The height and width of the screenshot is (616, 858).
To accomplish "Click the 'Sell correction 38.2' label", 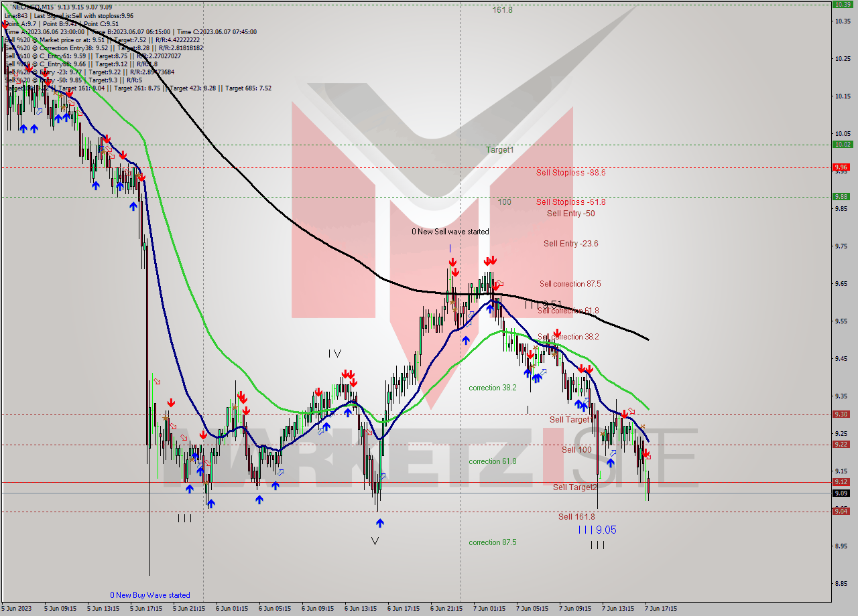I will point(568,337).
